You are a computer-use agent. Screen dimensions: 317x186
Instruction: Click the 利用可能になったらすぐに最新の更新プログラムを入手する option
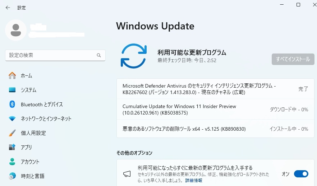195,168
